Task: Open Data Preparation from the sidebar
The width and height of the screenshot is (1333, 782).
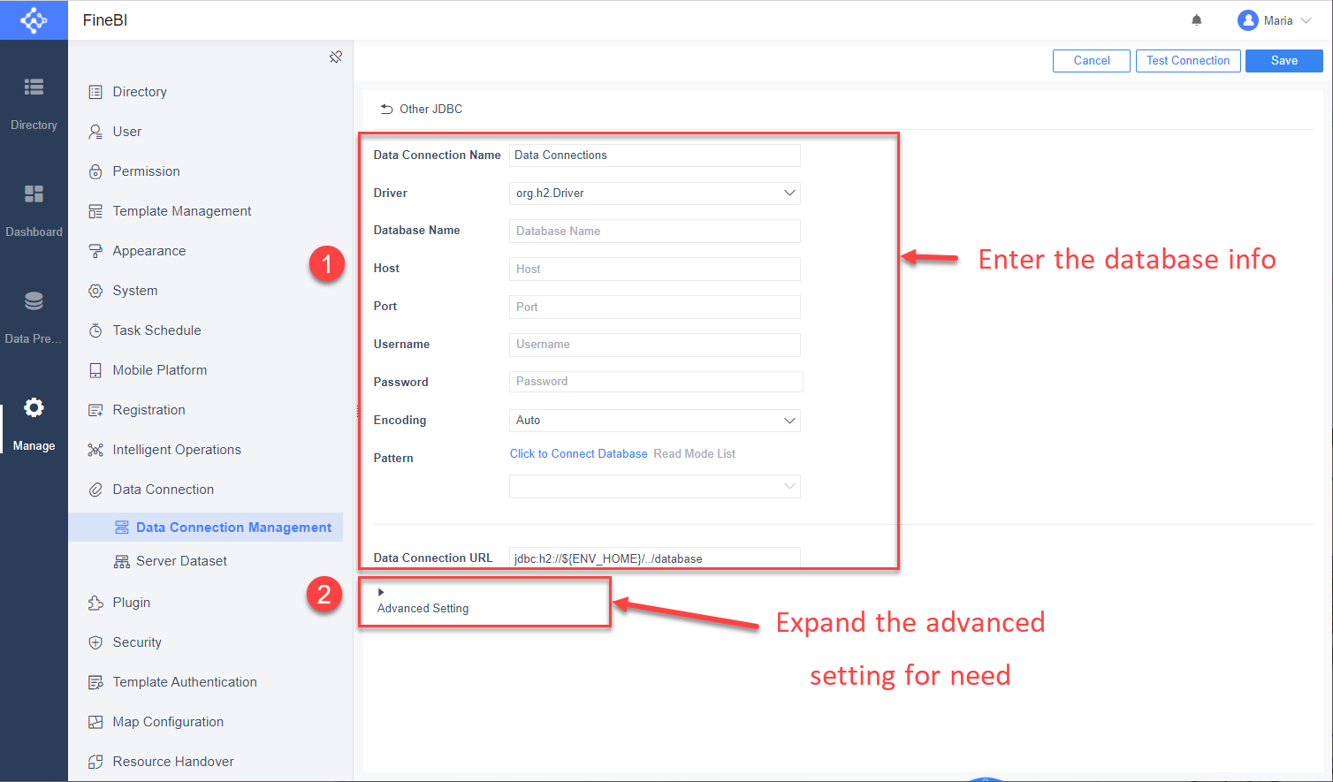Action: 34,300
